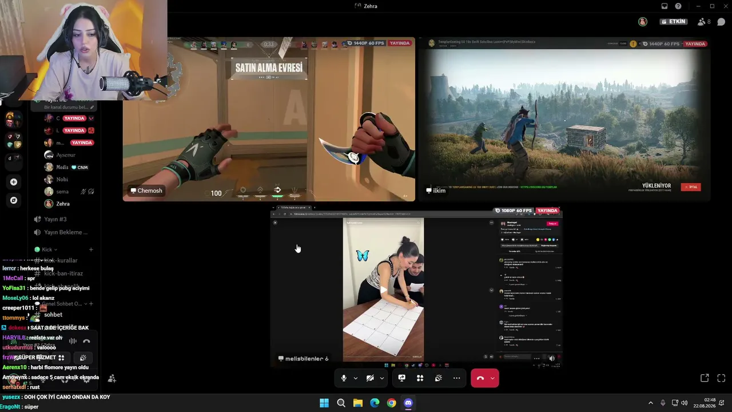Focus Chemosh's Valorant stream
The height and width of the screenshot is (412, 732).
point(269,119)
